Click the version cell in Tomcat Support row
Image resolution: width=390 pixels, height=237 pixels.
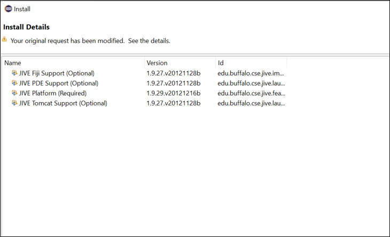coord(173,104)
